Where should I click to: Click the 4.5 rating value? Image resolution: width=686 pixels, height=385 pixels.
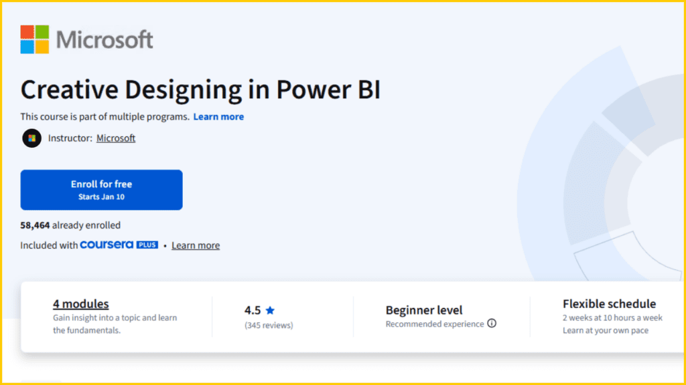coord(253,310)
